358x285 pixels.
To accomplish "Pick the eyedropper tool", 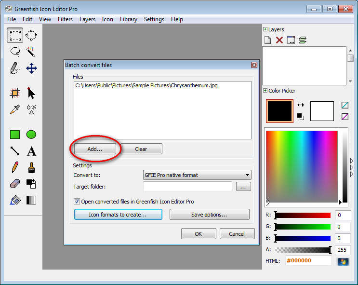I will tap(15, 109).
